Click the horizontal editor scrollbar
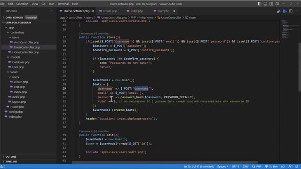 165,162
